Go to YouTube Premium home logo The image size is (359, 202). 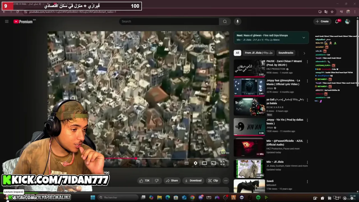tap(23, 22)
